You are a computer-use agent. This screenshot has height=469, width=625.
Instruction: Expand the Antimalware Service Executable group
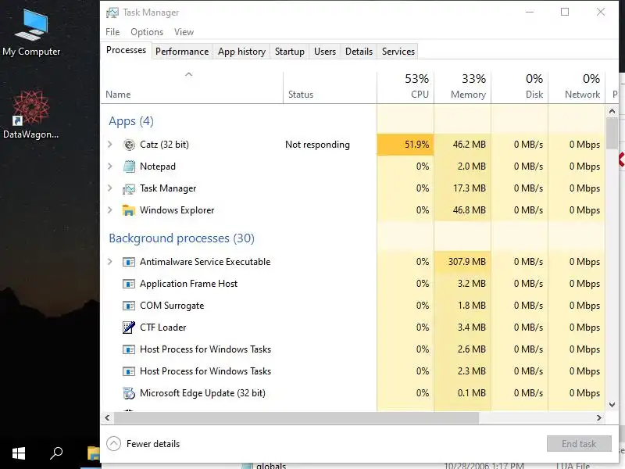(x=110, y=262)
